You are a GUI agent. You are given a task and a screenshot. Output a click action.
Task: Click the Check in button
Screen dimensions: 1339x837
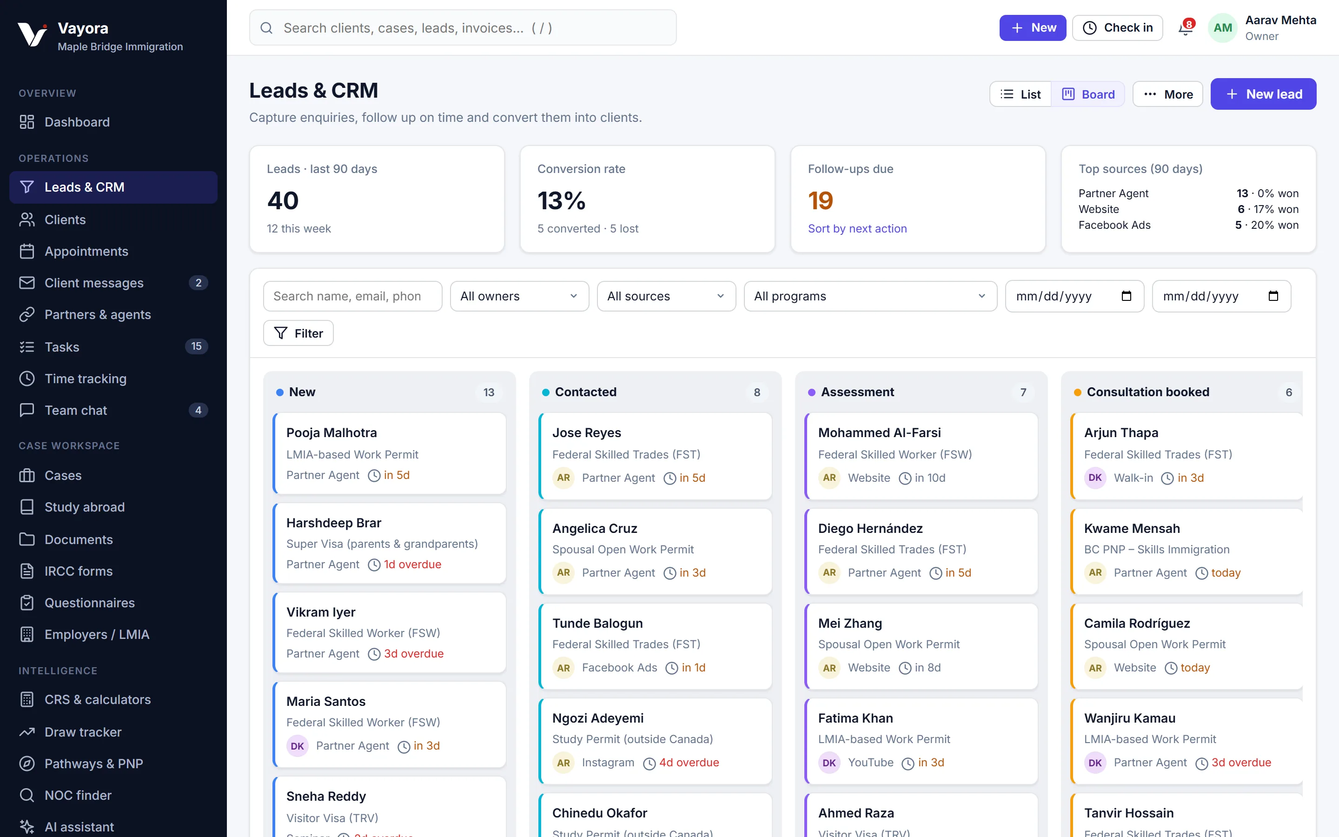[x=1117, y=28]
